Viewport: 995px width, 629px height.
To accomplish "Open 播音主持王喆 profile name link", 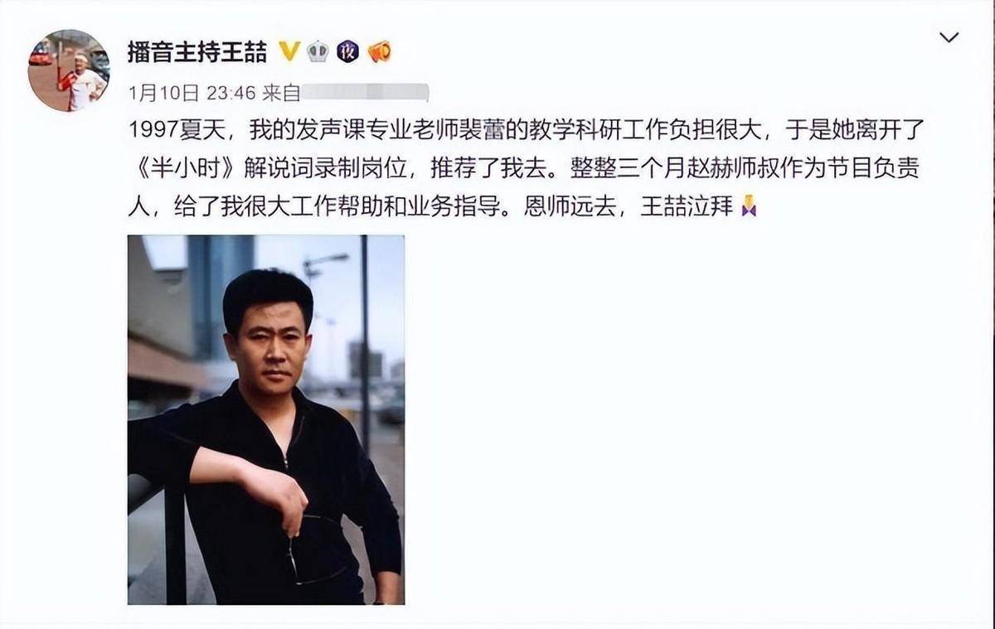I will click(x=197, y=51).
